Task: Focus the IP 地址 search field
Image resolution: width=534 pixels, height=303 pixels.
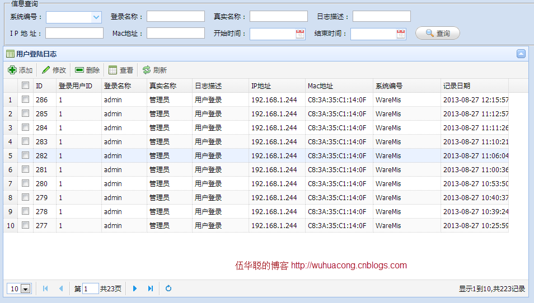Action: [x=74, y=33]
